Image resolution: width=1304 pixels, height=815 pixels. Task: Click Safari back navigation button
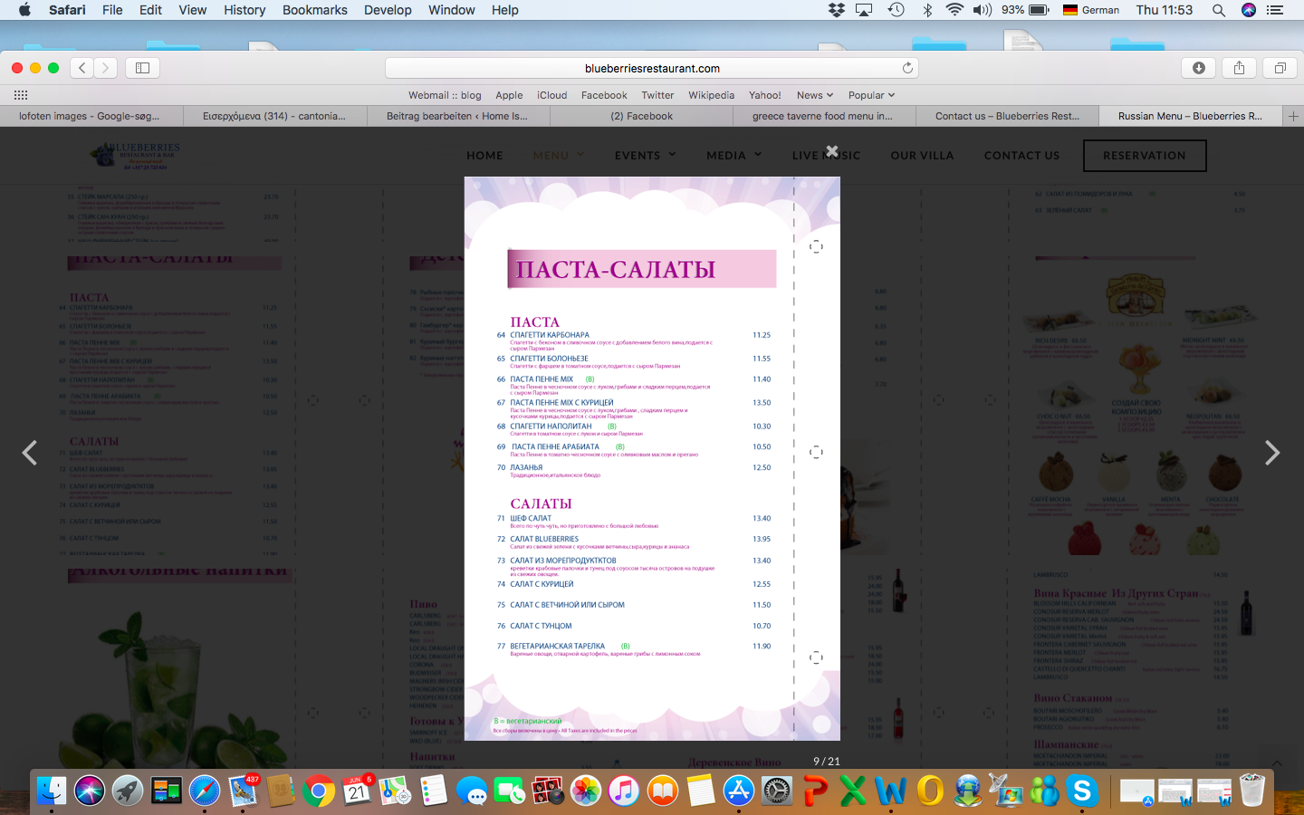(82, 68)
